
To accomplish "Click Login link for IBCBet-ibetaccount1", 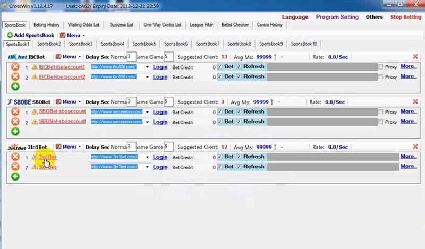I will click(160, 67).
